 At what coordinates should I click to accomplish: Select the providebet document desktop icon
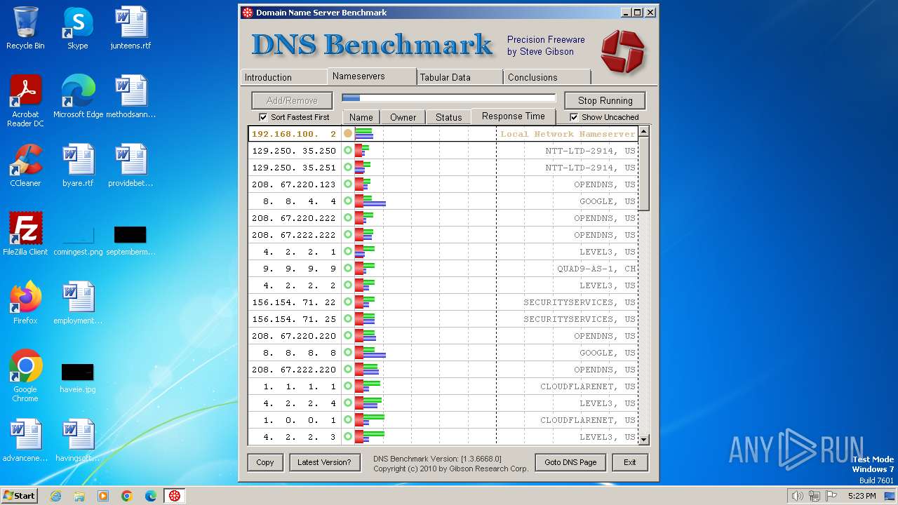[130, 166]
